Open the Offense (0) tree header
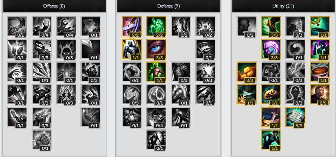 (x=54, y=6)
